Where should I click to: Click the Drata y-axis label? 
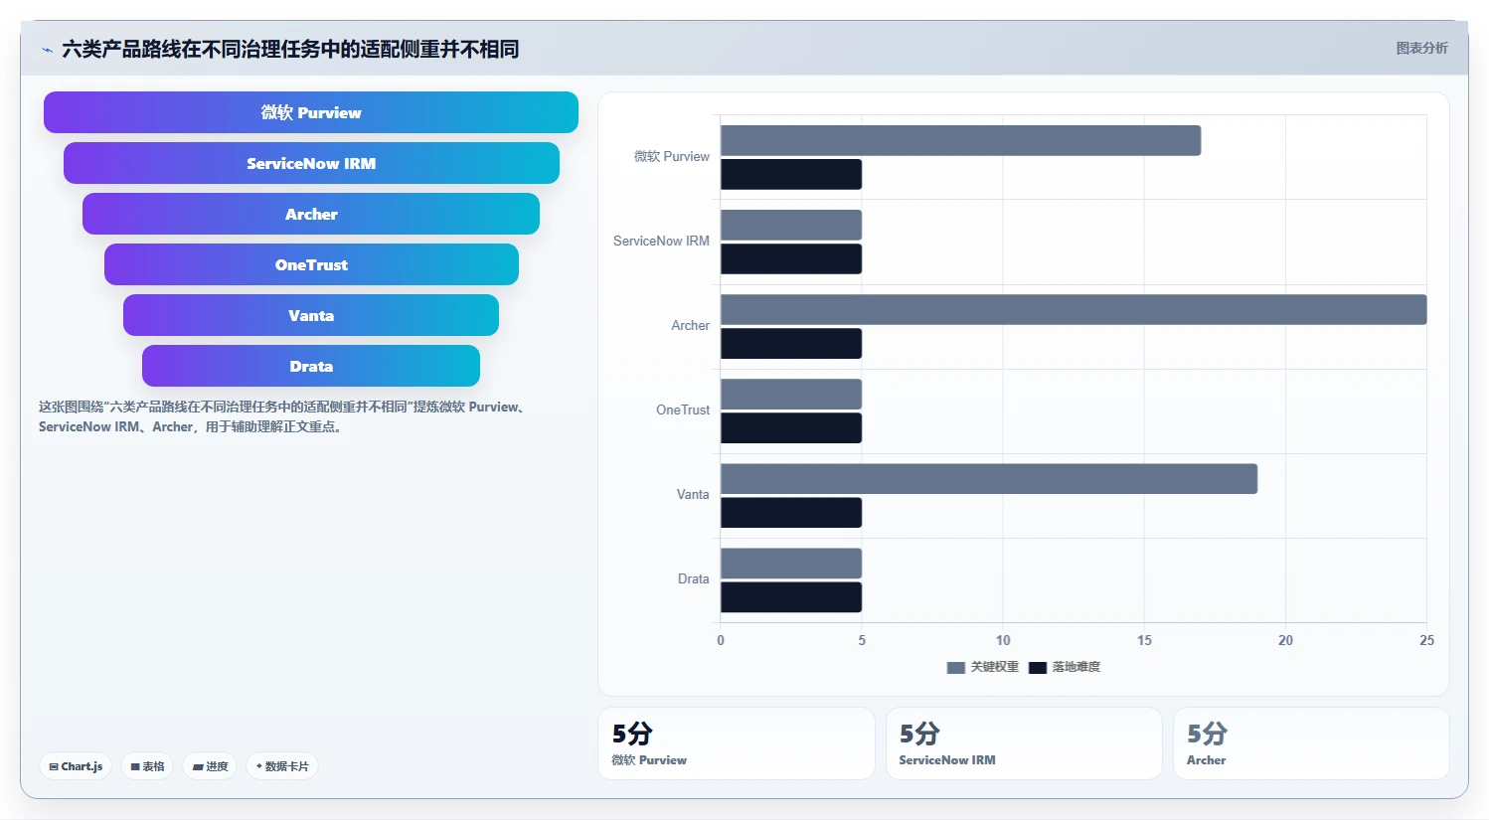(x=693, y=578)
